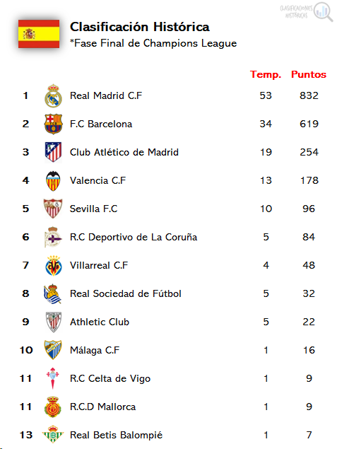Select the Real Madrid C.F team name
The height and width of the screenshot is (449, 337).
click(106, 95)
